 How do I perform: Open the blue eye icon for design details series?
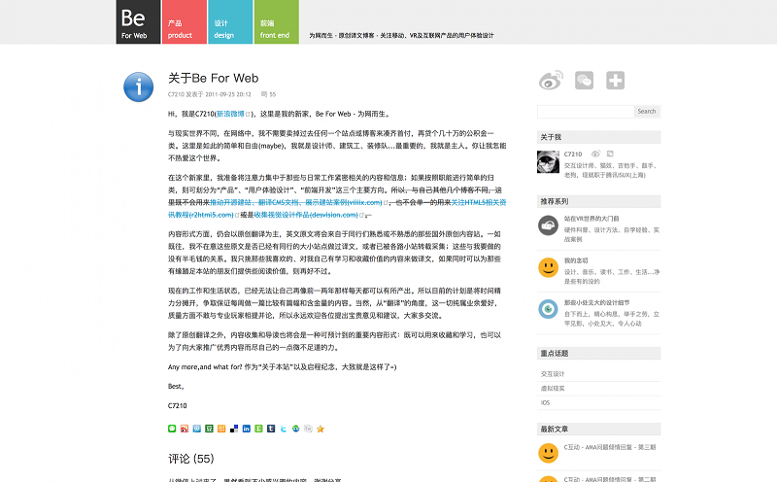[548, 309]
